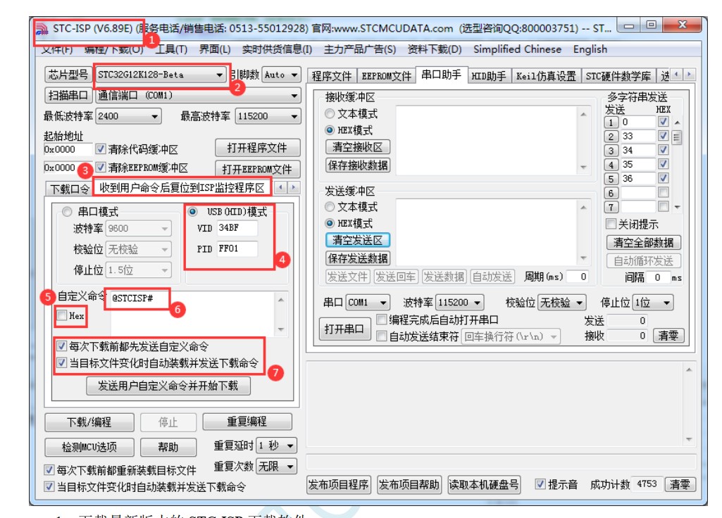The image size is (722, 518).
Task: Click in the VID input field 34BF
Action: [237, 228]
